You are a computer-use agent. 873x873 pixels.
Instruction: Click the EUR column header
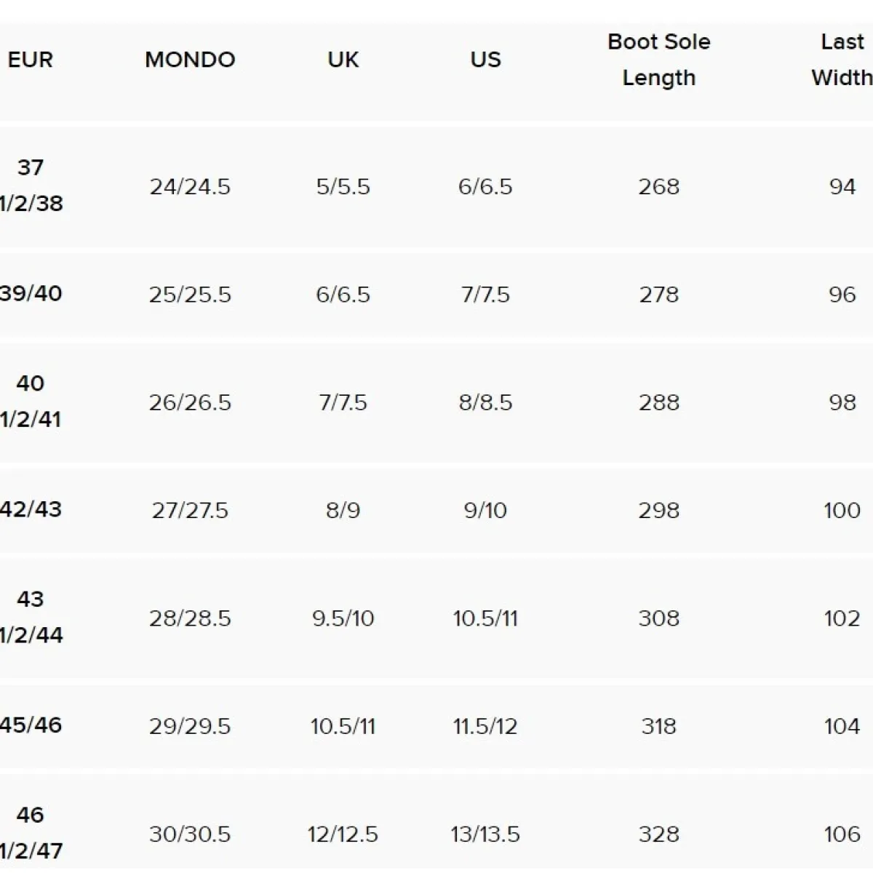[x=31, y=60]
